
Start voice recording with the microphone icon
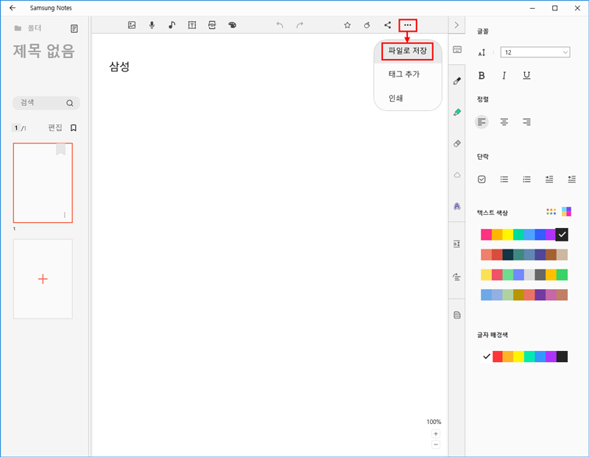[x=152, y=25]
